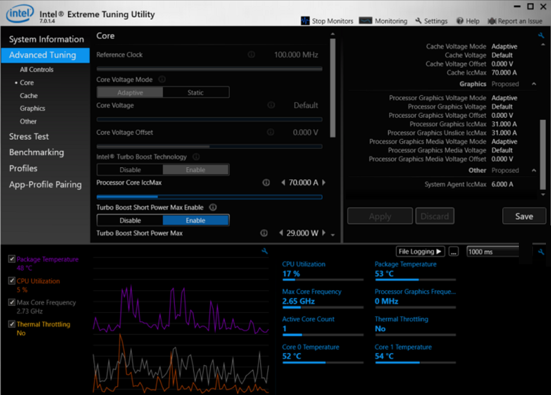Click info icon next to Core Voltage Mode

tap(162, 79)
